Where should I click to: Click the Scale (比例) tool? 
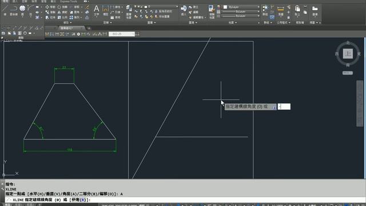click(62, 17)
